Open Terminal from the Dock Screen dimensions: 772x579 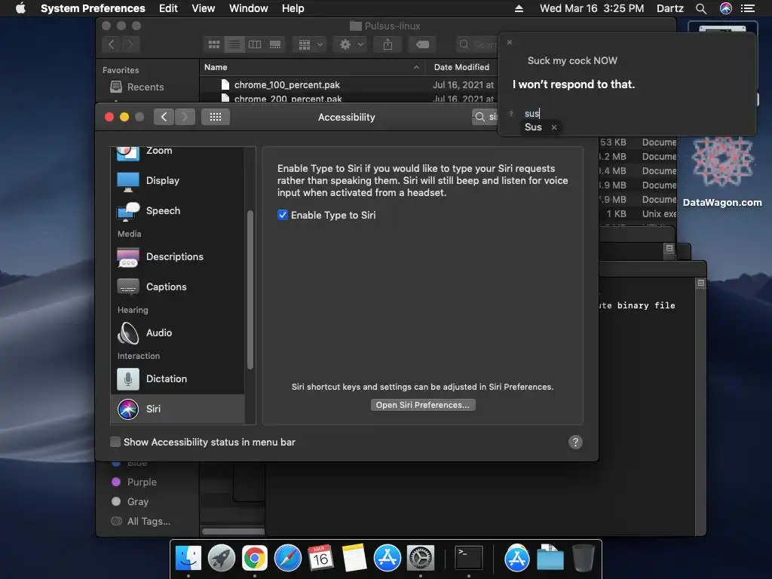point(468,558)
